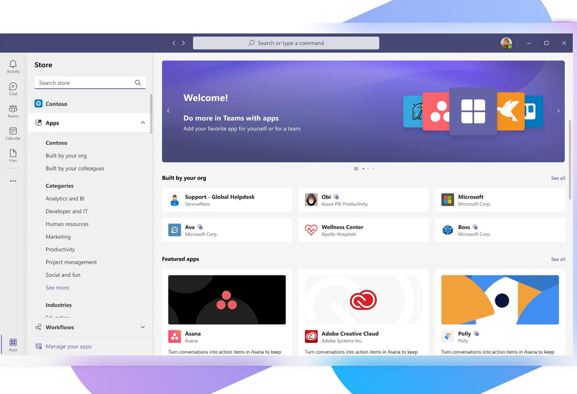The image size is (577, 394).
Task: Open the Chat icon in sidebar
Action: 13,89
